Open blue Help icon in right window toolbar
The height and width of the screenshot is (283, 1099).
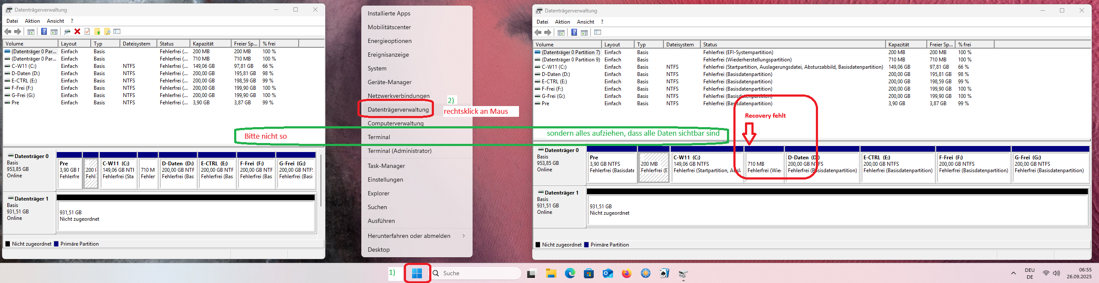[574, 32]
